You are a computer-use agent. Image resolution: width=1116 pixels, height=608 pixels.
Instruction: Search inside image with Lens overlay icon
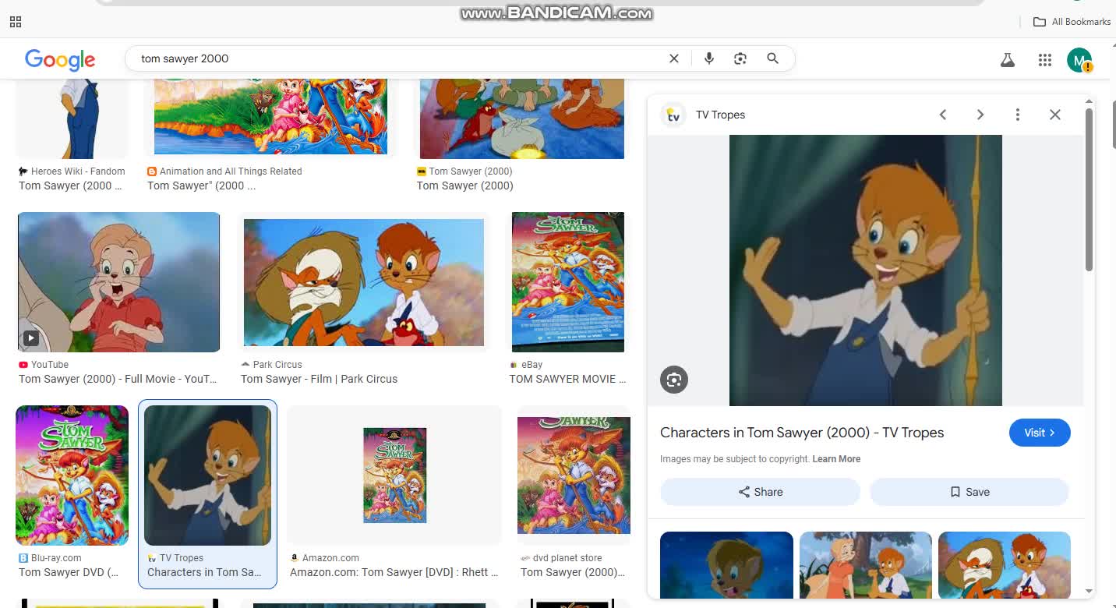coord(674,380)
